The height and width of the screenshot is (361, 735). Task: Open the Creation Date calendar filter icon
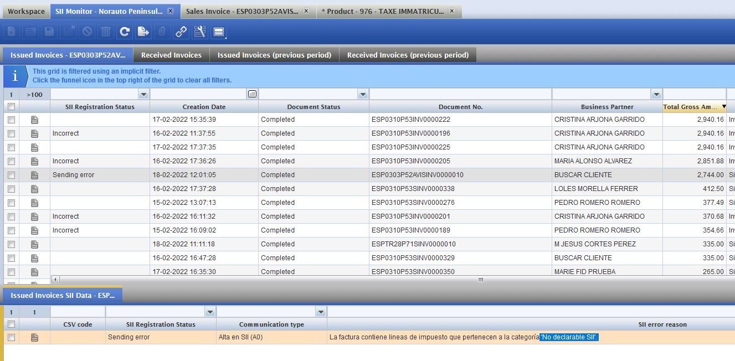[253, 95]
